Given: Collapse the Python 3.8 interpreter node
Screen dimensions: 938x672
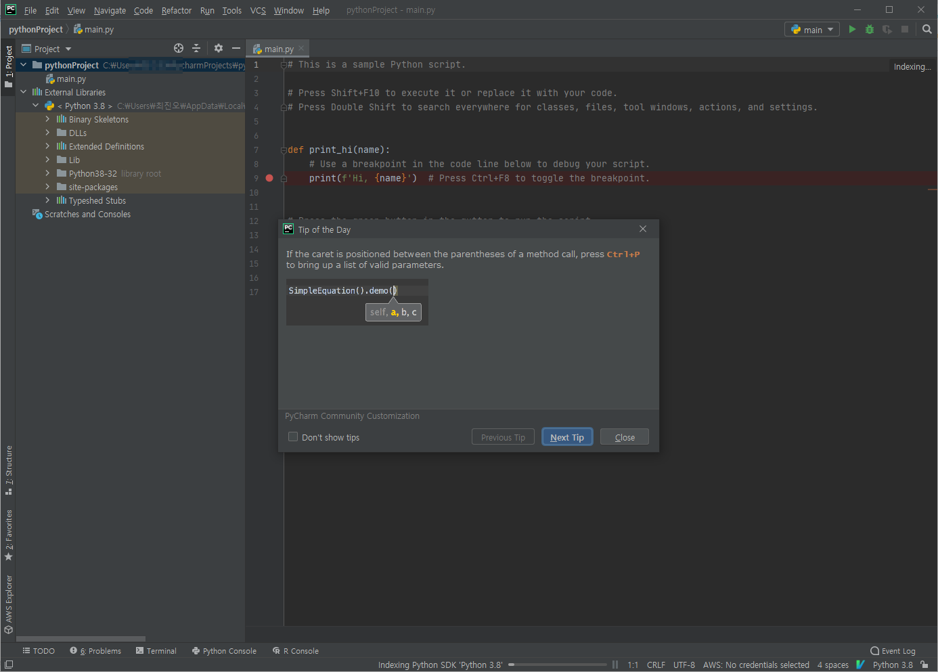Looking at the screenshot, I should [x=36, y=106].
